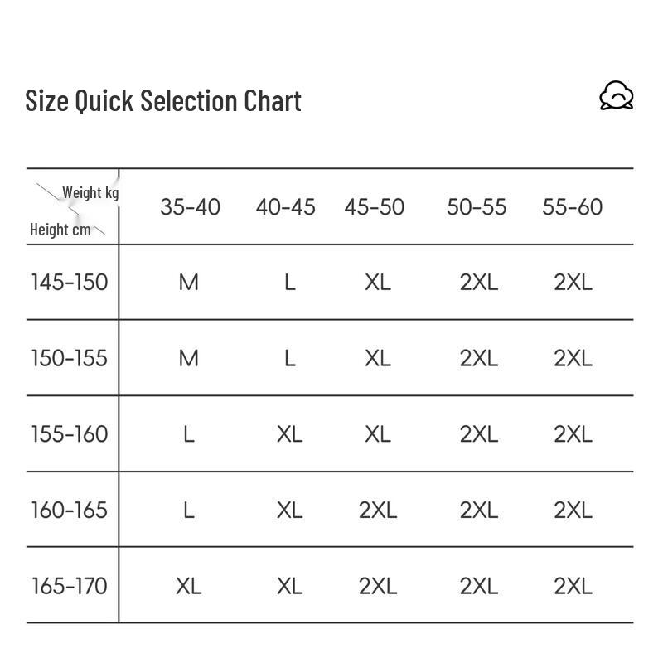Click the Height cm corner label

60,230
